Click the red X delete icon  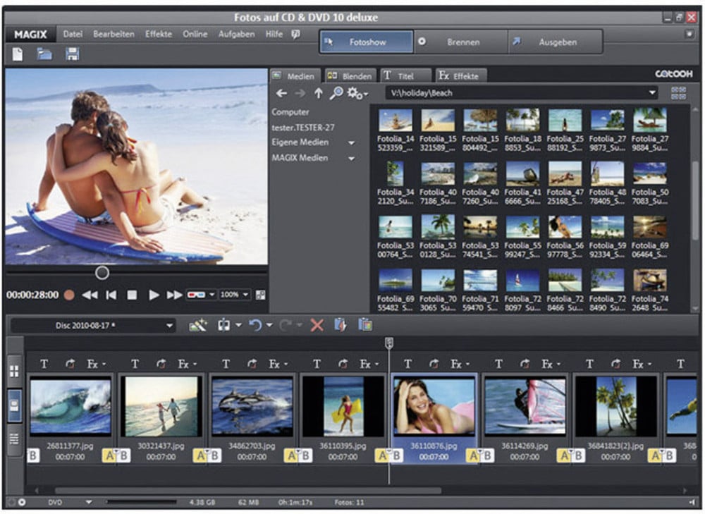click(x=317, y=325)
